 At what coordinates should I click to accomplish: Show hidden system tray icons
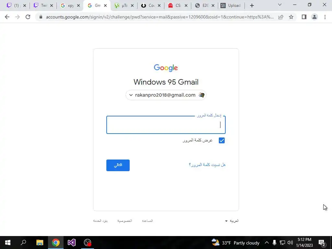click(x=267, y=243)
